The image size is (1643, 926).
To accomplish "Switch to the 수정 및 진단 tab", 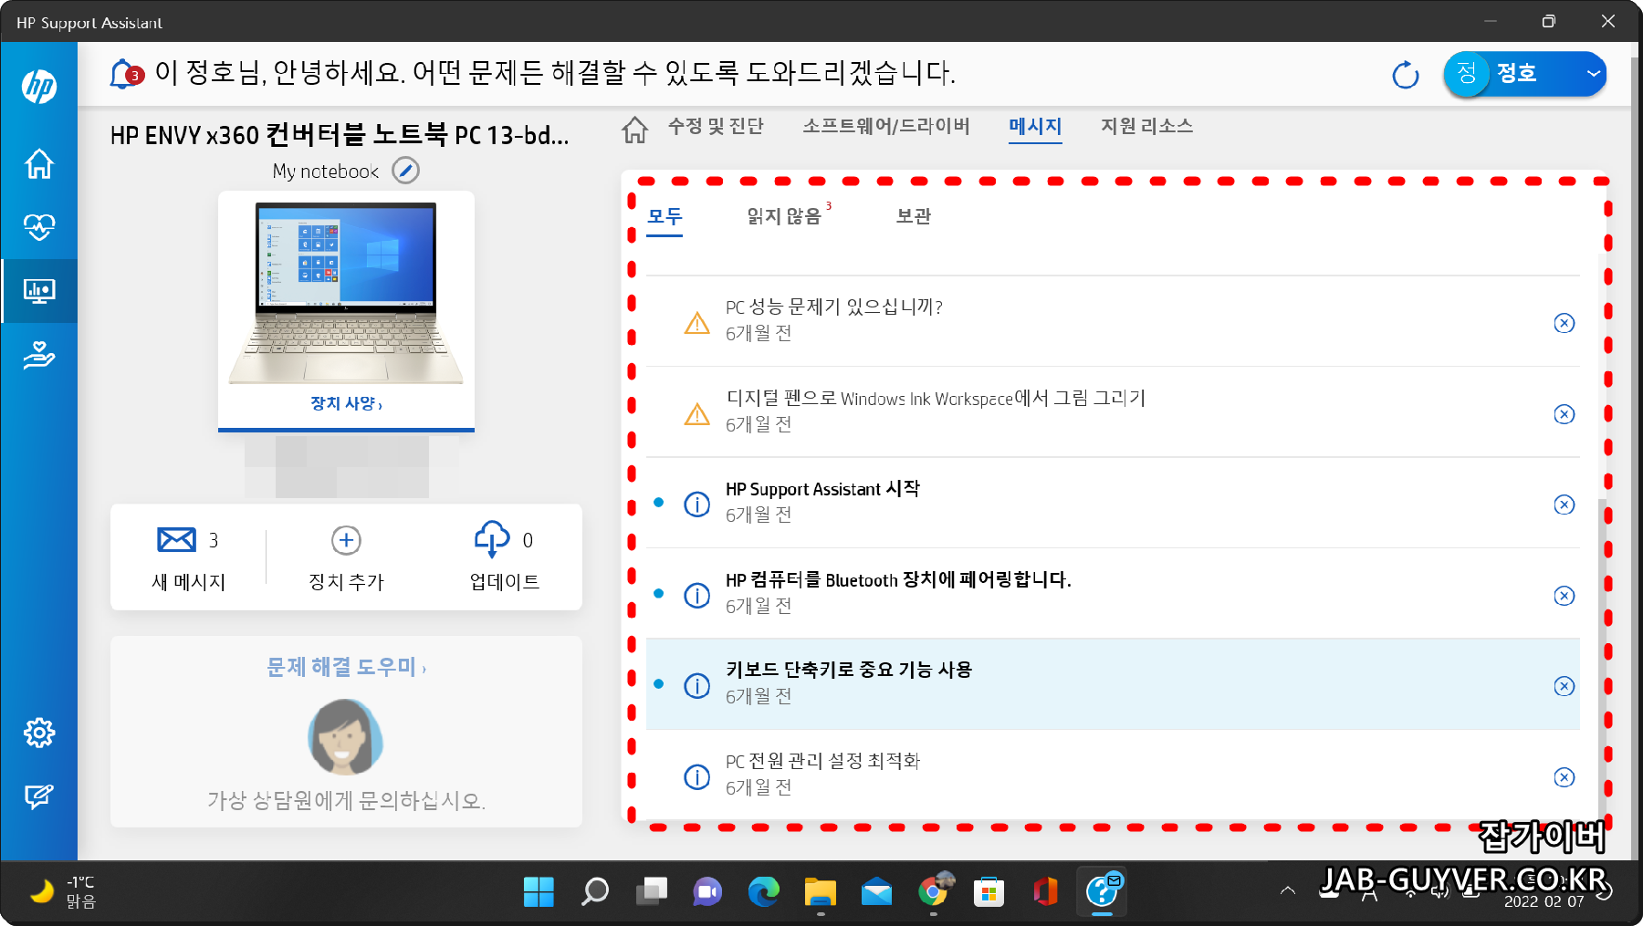I will (716, 126).
